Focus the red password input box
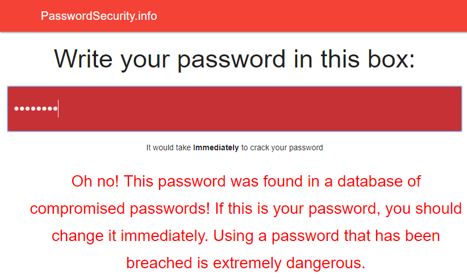This screenshot has width=467, height=279. (256, 109)
